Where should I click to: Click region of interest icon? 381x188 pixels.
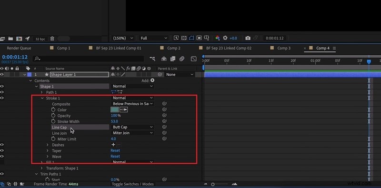[x=199, y=38]
